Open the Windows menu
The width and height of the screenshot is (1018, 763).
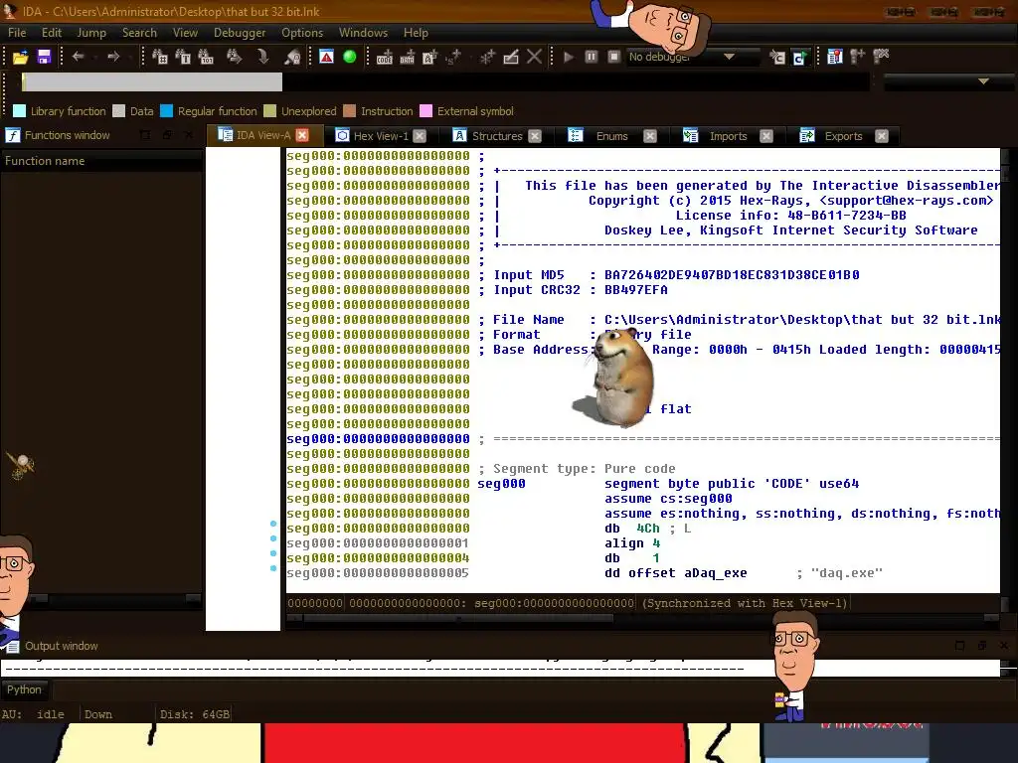click(363, 33)
